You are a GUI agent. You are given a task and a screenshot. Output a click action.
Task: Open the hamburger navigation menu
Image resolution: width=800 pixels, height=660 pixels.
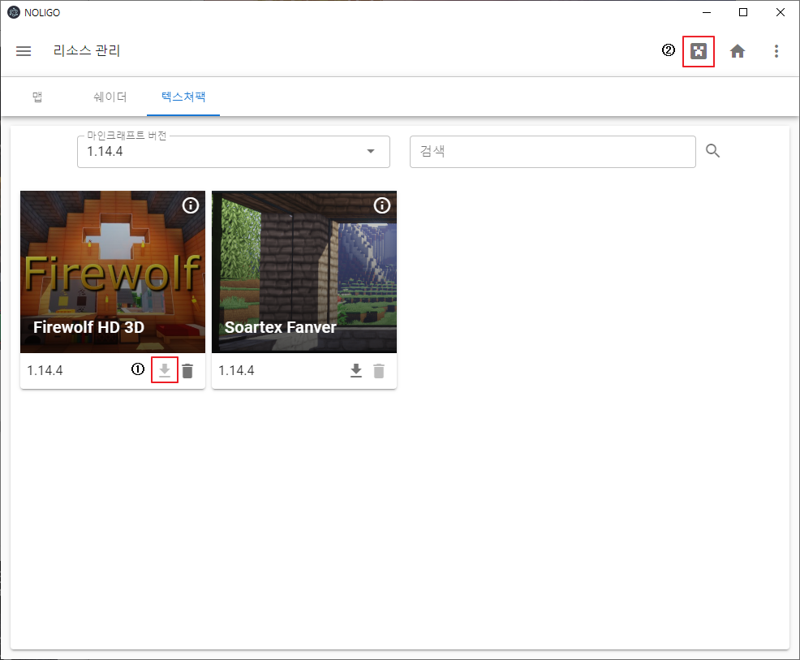pos(24,51)
